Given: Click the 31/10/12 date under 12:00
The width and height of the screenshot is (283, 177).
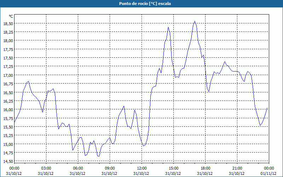Looking at the screenshot, I should 141,173.
